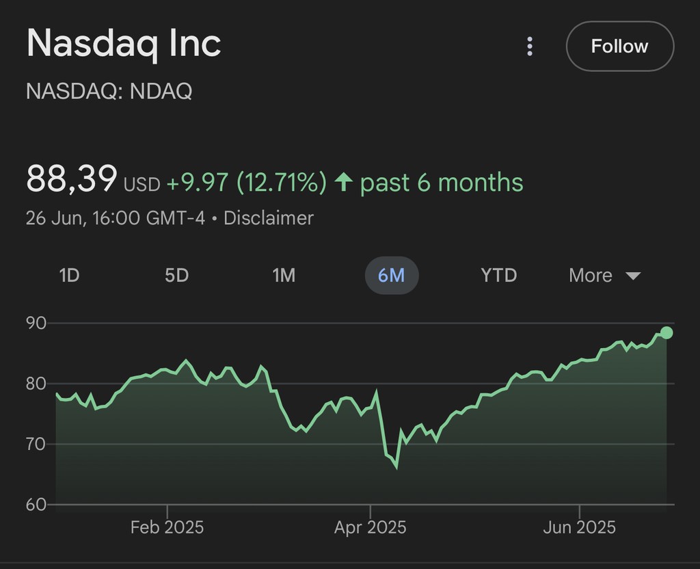Click the 88,39 price value
The height and width of the screenshot is (569, 700).
click(71, 180)
